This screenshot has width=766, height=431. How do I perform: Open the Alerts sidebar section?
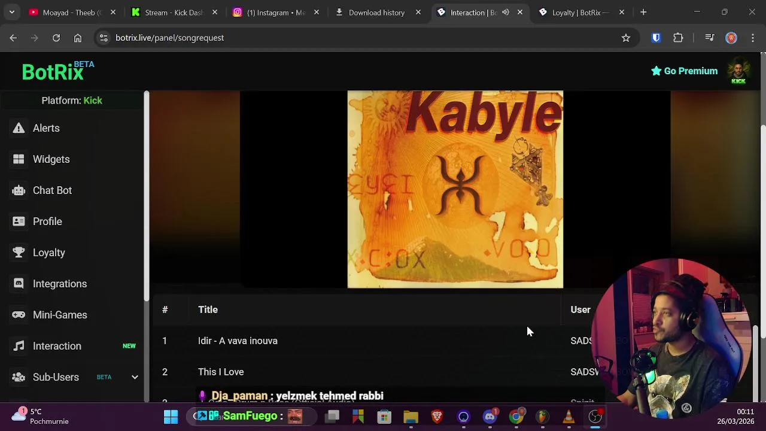click(x=46, y=128)
